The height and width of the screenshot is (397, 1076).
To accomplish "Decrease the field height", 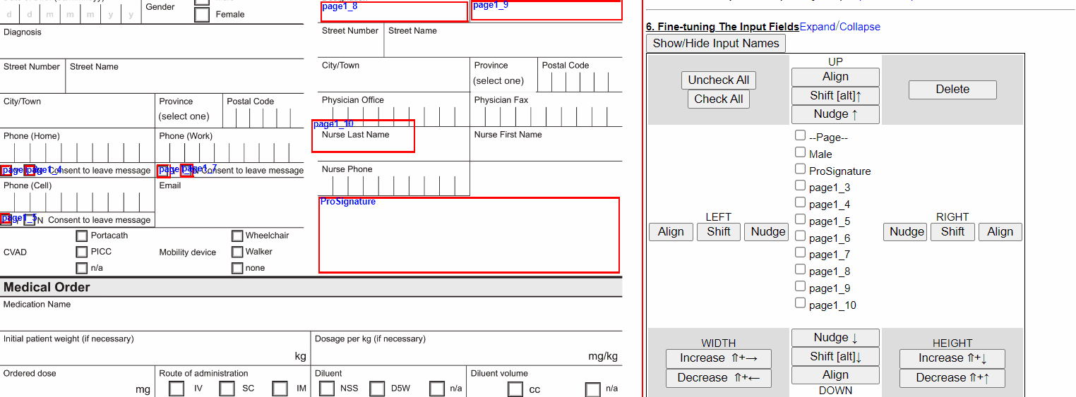I will pyautogui.click(x=952, y=378).
